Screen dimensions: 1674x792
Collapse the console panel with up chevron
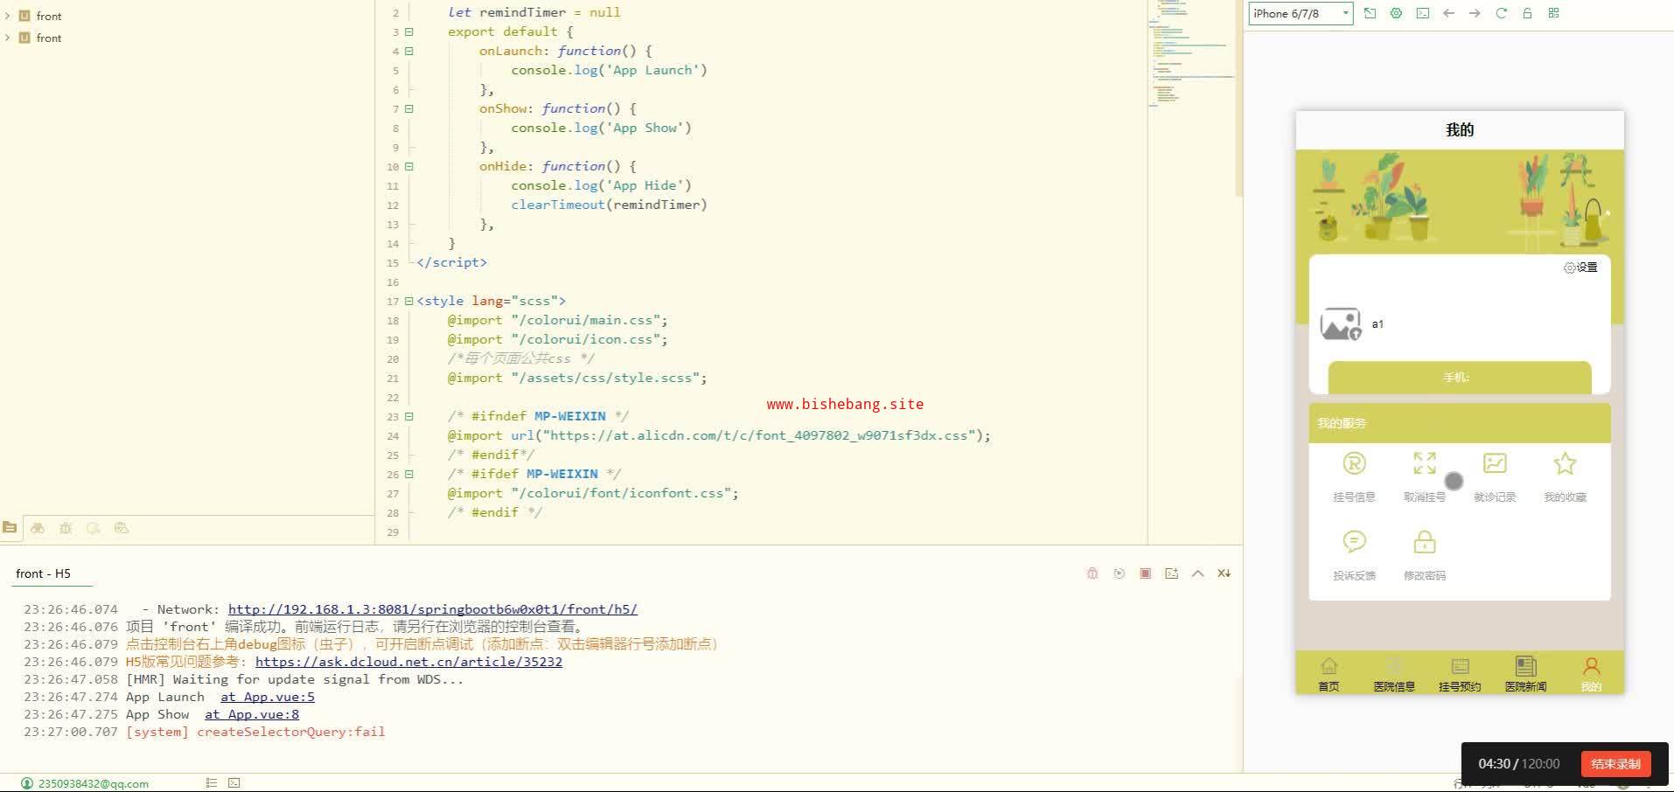click(1197, 573)
